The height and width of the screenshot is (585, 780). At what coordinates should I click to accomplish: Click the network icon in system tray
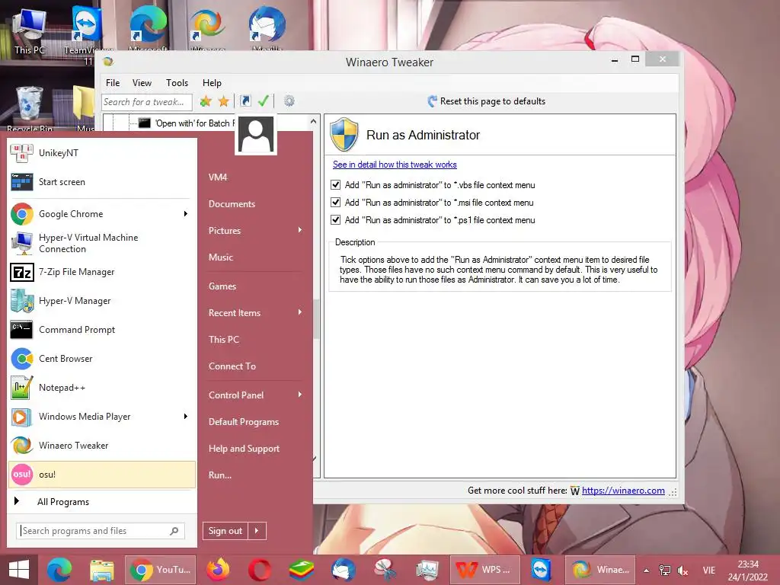(664, 571)
